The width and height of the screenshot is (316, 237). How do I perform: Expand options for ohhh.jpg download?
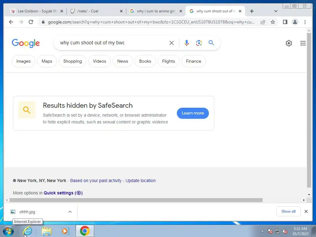pyautogui.click(x=70, y=212)
